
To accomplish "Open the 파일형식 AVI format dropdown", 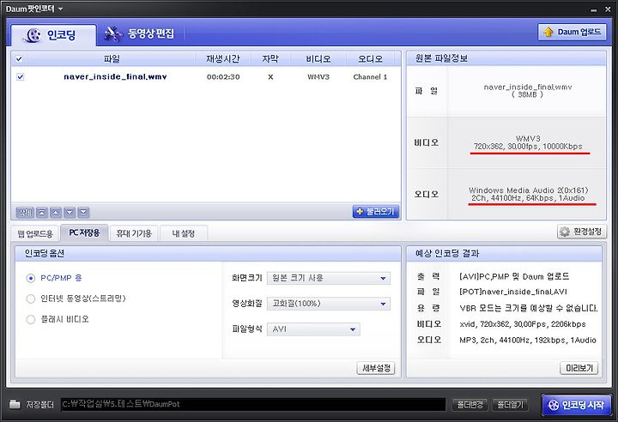I will pyautogui.click(x=313, y=329).
